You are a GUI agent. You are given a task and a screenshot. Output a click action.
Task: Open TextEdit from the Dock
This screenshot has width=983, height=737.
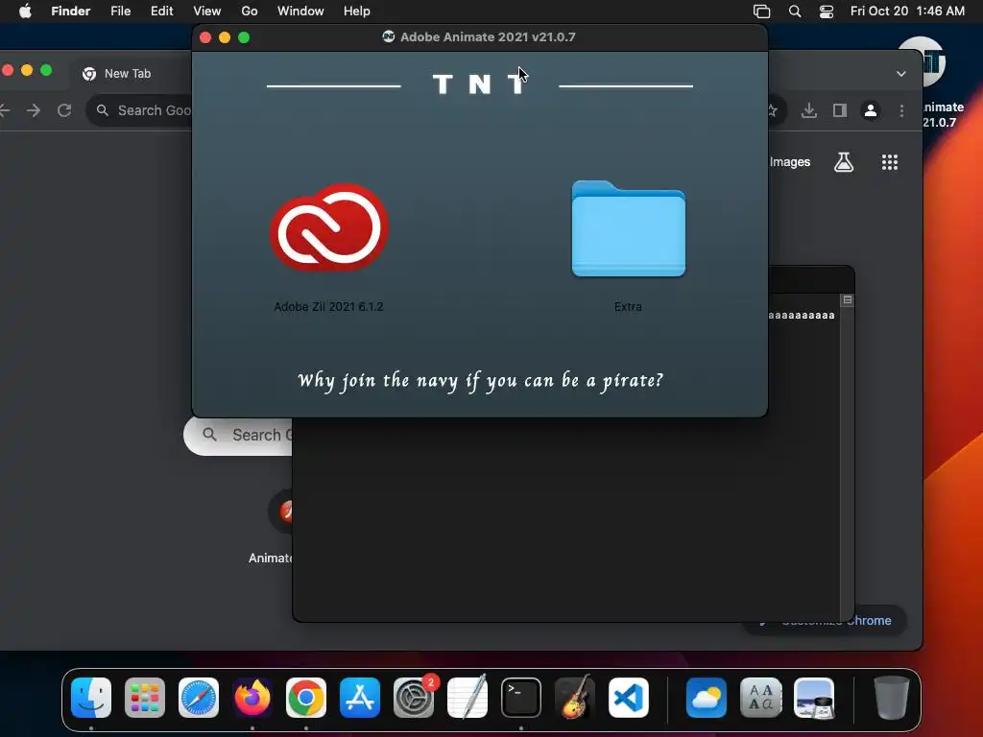pyautogui.click(x=468, y=698)
